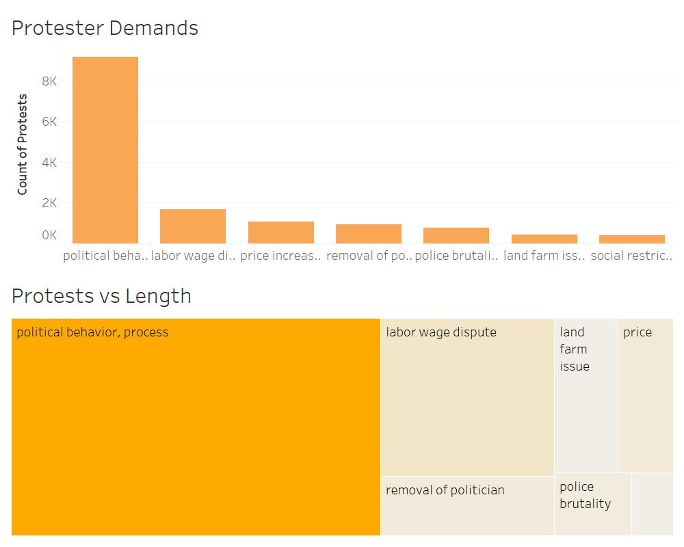
Task: Click the 'labor wage di..' x-axis label
Action: [193, 256]
